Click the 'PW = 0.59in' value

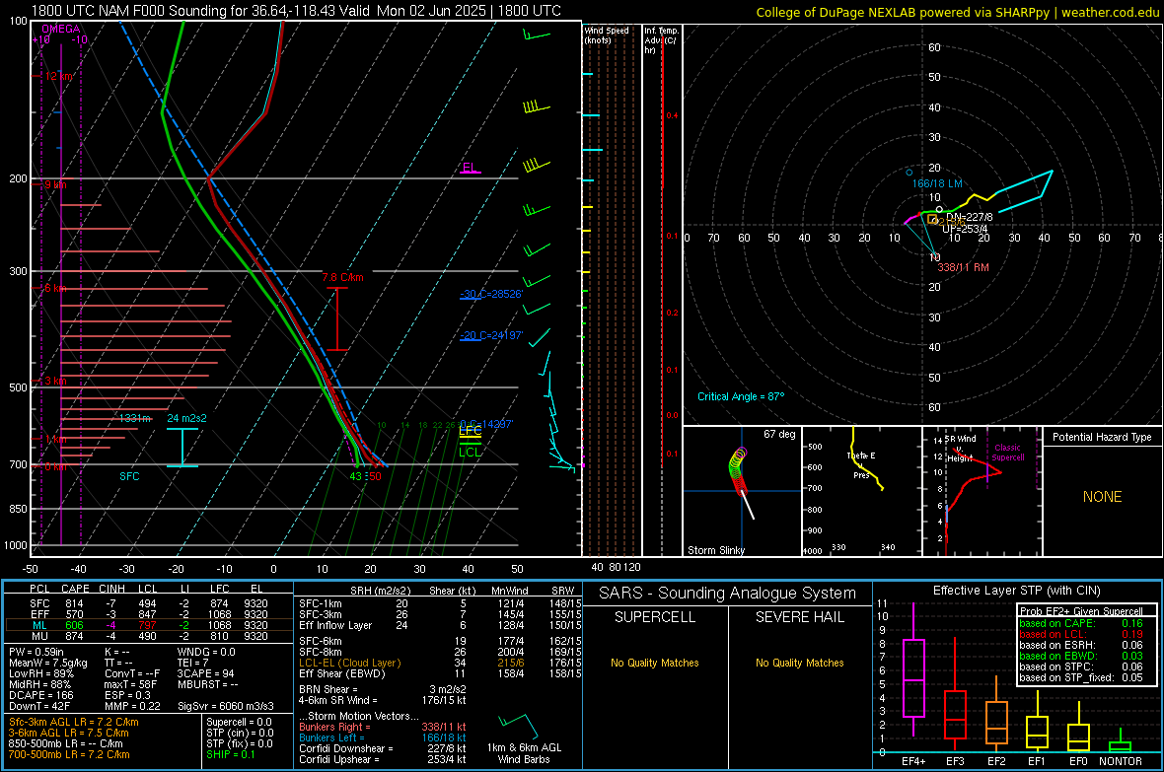click(x=36, y=652)
